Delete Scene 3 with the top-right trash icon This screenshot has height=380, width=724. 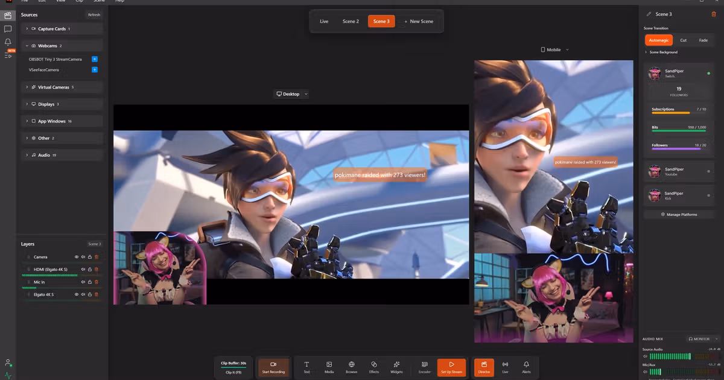(714, 14)
